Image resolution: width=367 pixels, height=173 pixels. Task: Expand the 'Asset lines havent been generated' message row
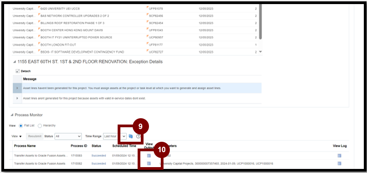pyautogui.click(x=17, y=88)
